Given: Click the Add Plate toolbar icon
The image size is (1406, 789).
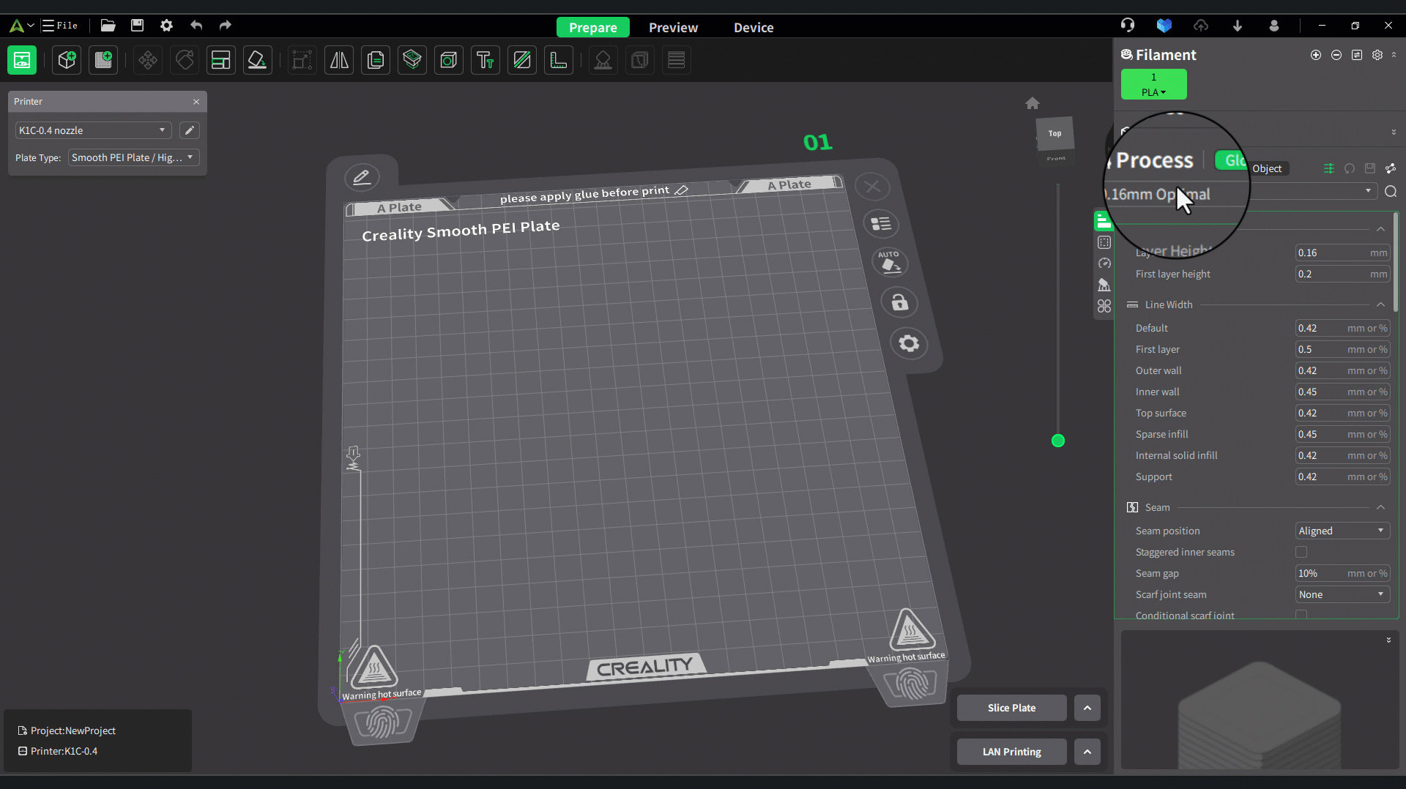Looking at the screenshot, I should (x=103, y=60).
